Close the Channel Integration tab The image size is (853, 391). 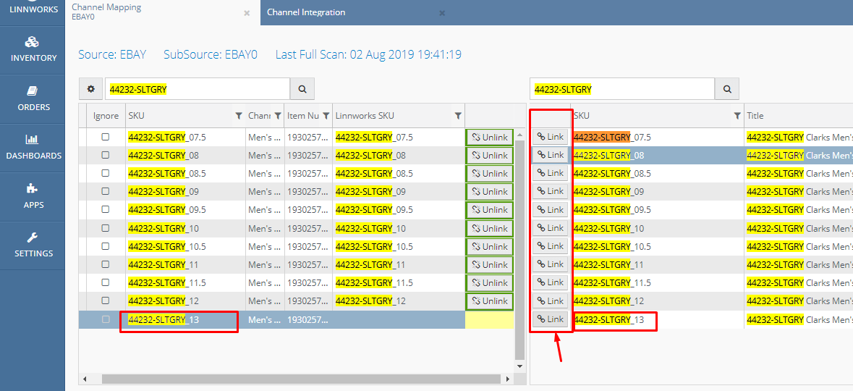pos(442,13)
